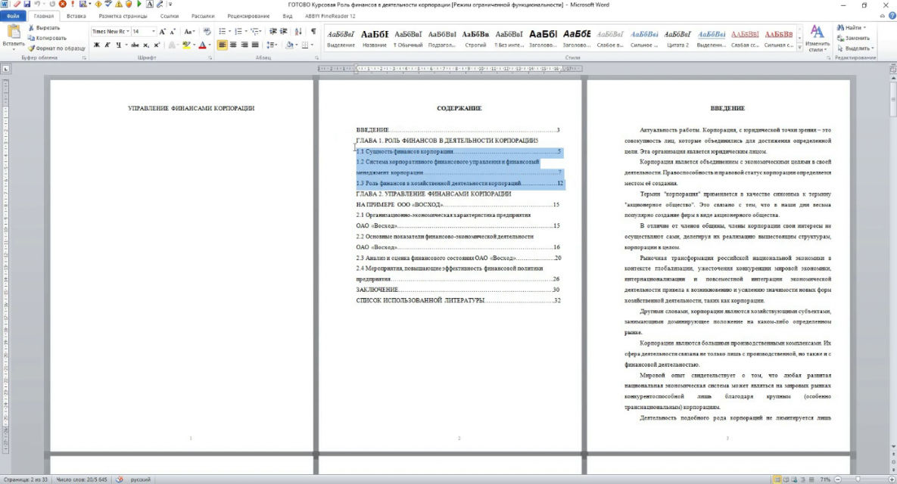Open the text highlight color tool
Screen dimensions: 897x484
pyautogui.click(x=187, y=45)
